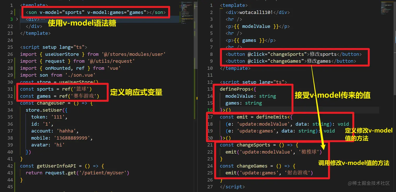Click <hr /> on line 3 of right editor
The height and width of the screenshot is (192, 396).
234,19
